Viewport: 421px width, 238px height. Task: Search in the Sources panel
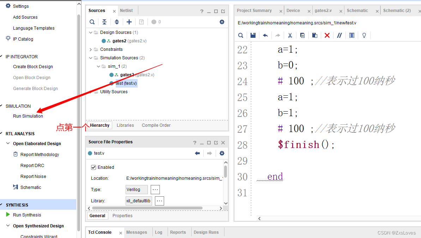[92, 22]
